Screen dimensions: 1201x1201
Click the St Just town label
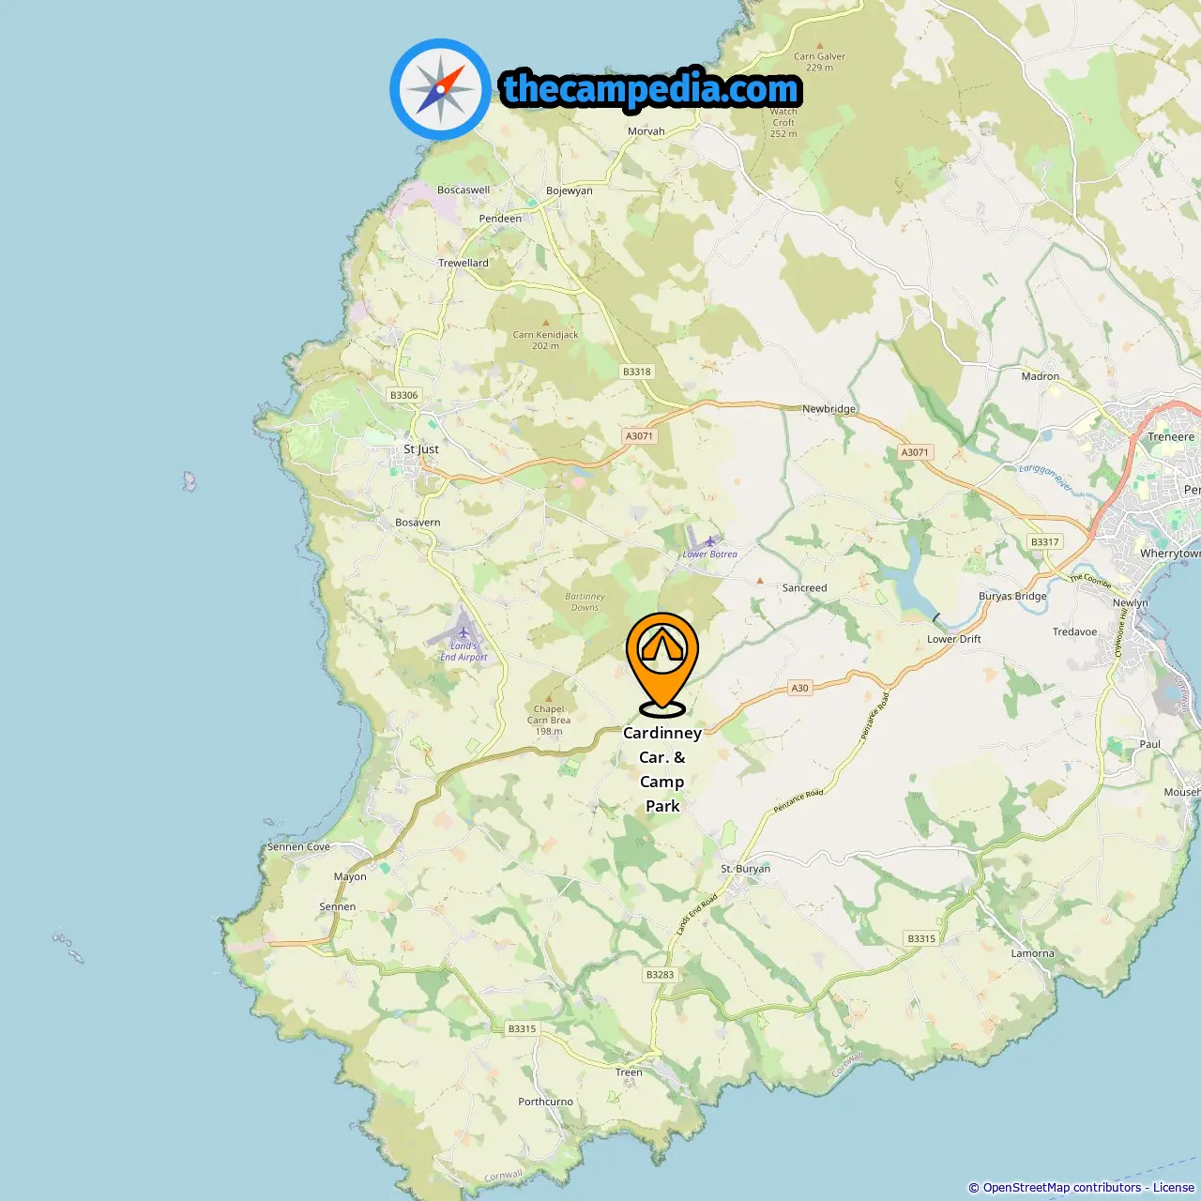click(421, 449)
